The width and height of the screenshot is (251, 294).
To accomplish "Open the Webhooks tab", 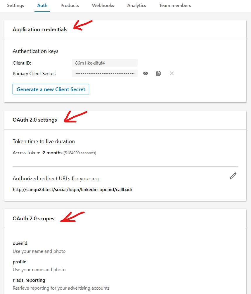I will click(x=103, y=5).
